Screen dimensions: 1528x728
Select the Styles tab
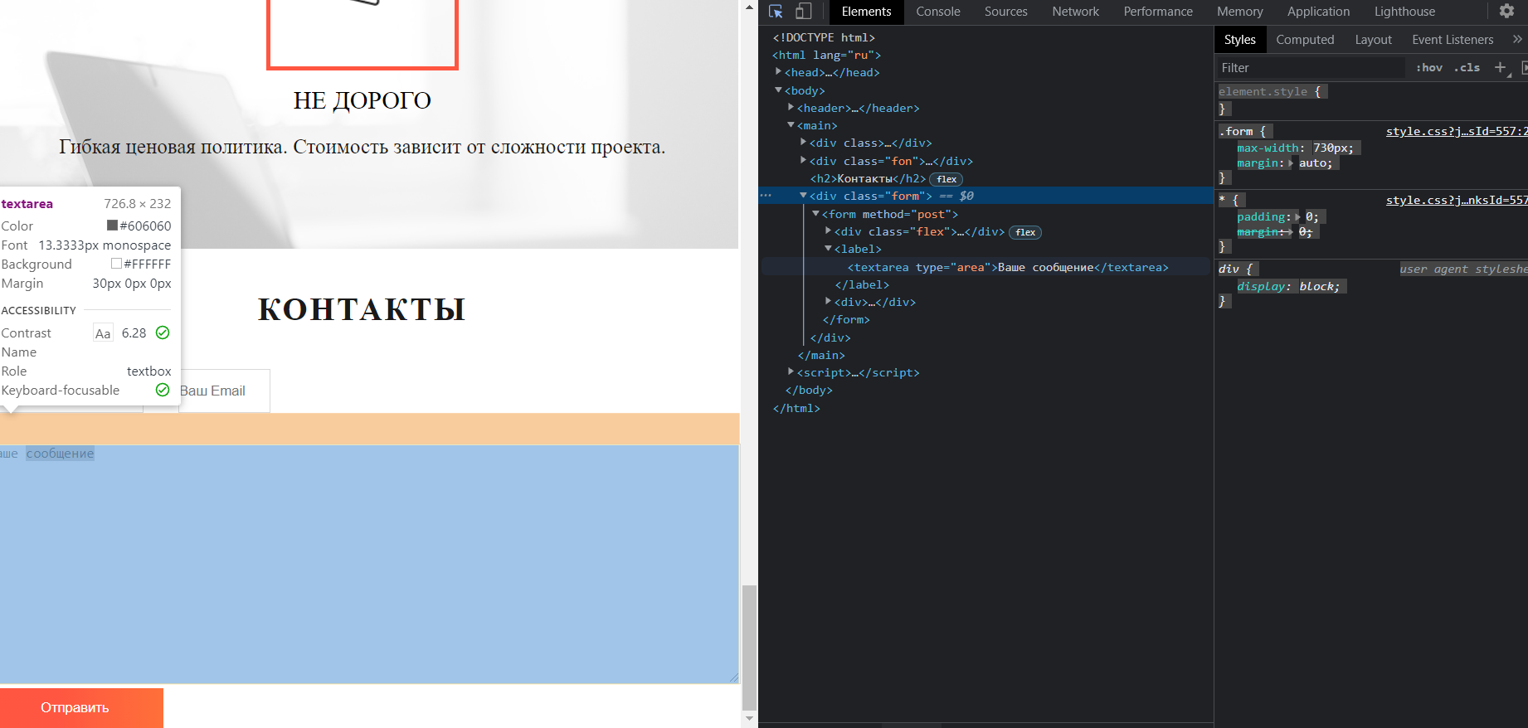pyautogui.click(x=1239, y=40)
